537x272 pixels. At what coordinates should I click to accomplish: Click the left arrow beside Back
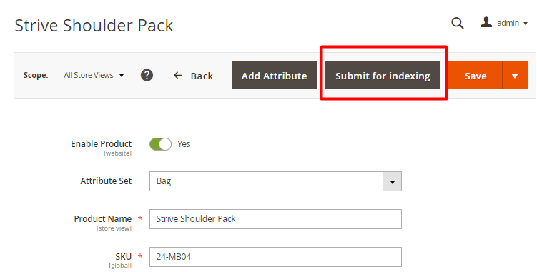[178, 75]
